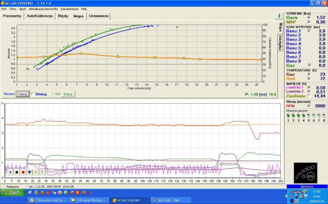Click the scroll left arrow in oscilloscope controls
The height and width of the screenshot is (204, 328).
(36, 172)
